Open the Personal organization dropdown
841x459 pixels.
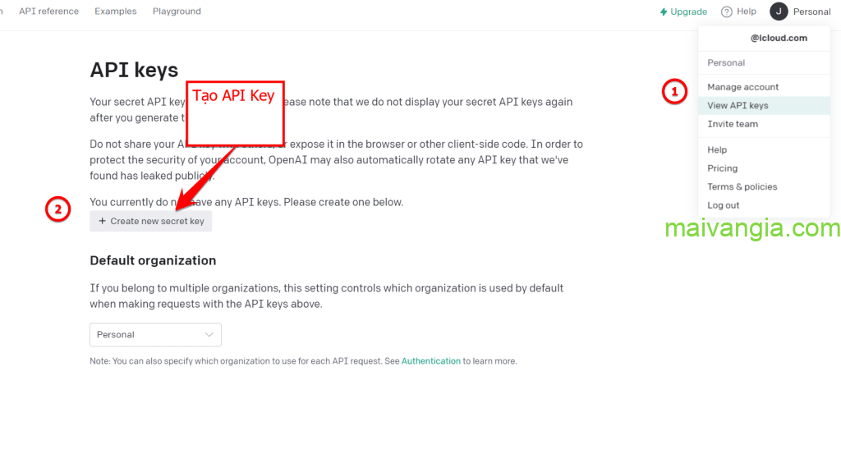pyautogui.click(x=155, y=335)
